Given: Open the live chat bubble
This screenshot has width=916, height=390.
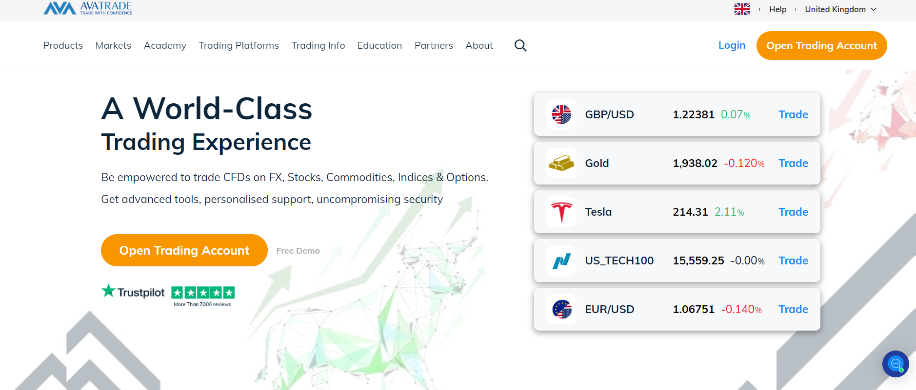Looking at the screenshot, I should point(896,364).
